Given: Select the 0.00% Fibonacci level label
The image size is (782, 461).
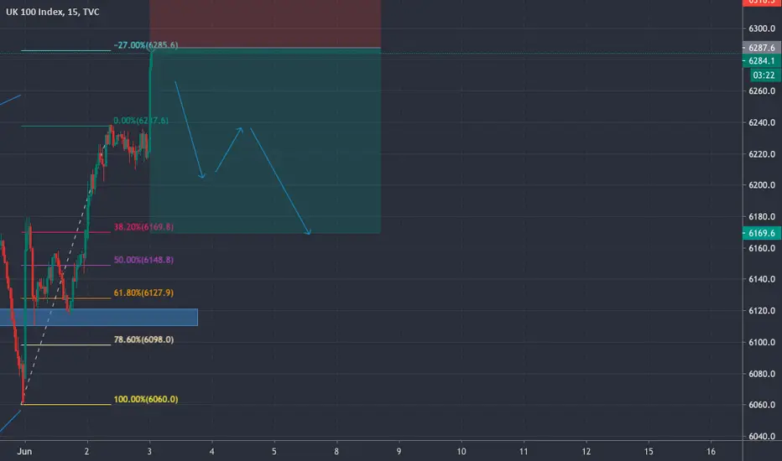Looking at the screenshot, I should point(141,121).
